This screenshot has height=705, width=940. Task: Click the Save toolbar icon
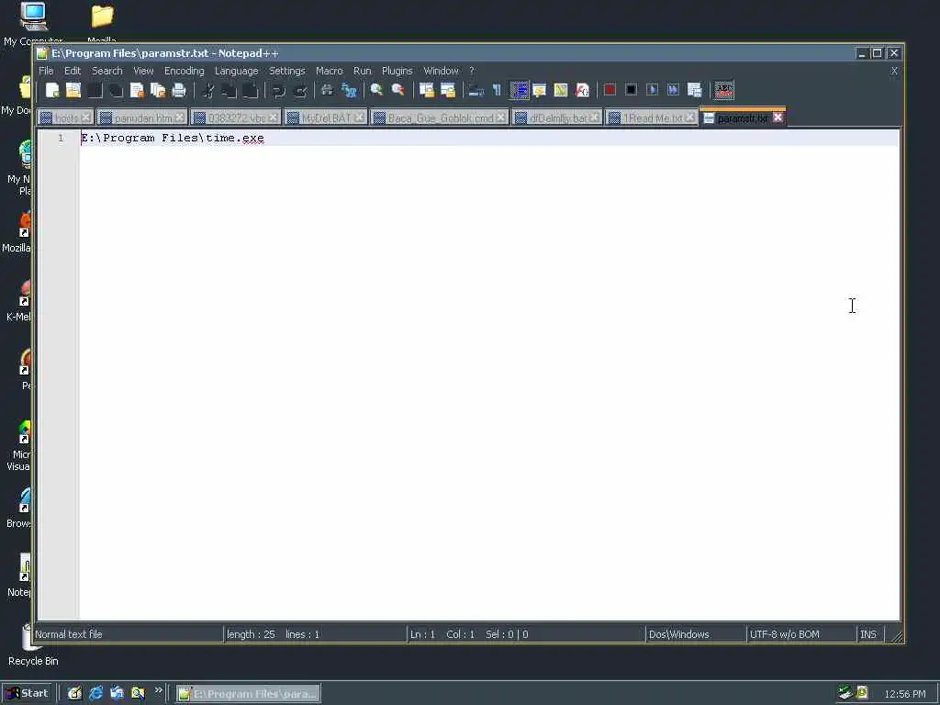[95, 90]
